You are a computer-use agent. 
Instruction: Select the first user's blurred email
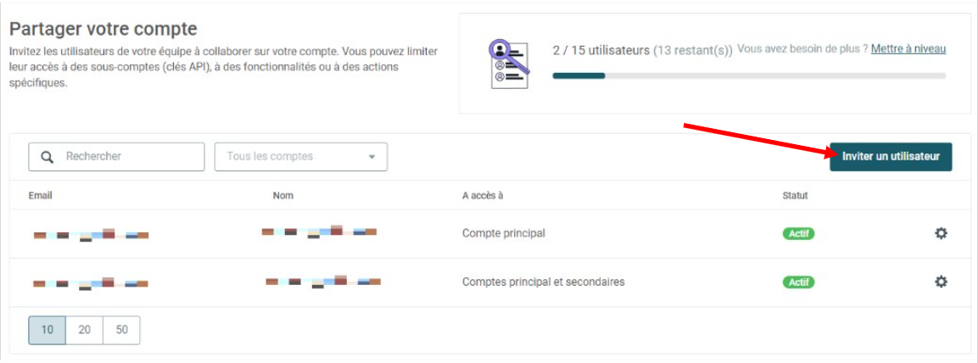tap(91, 235)
